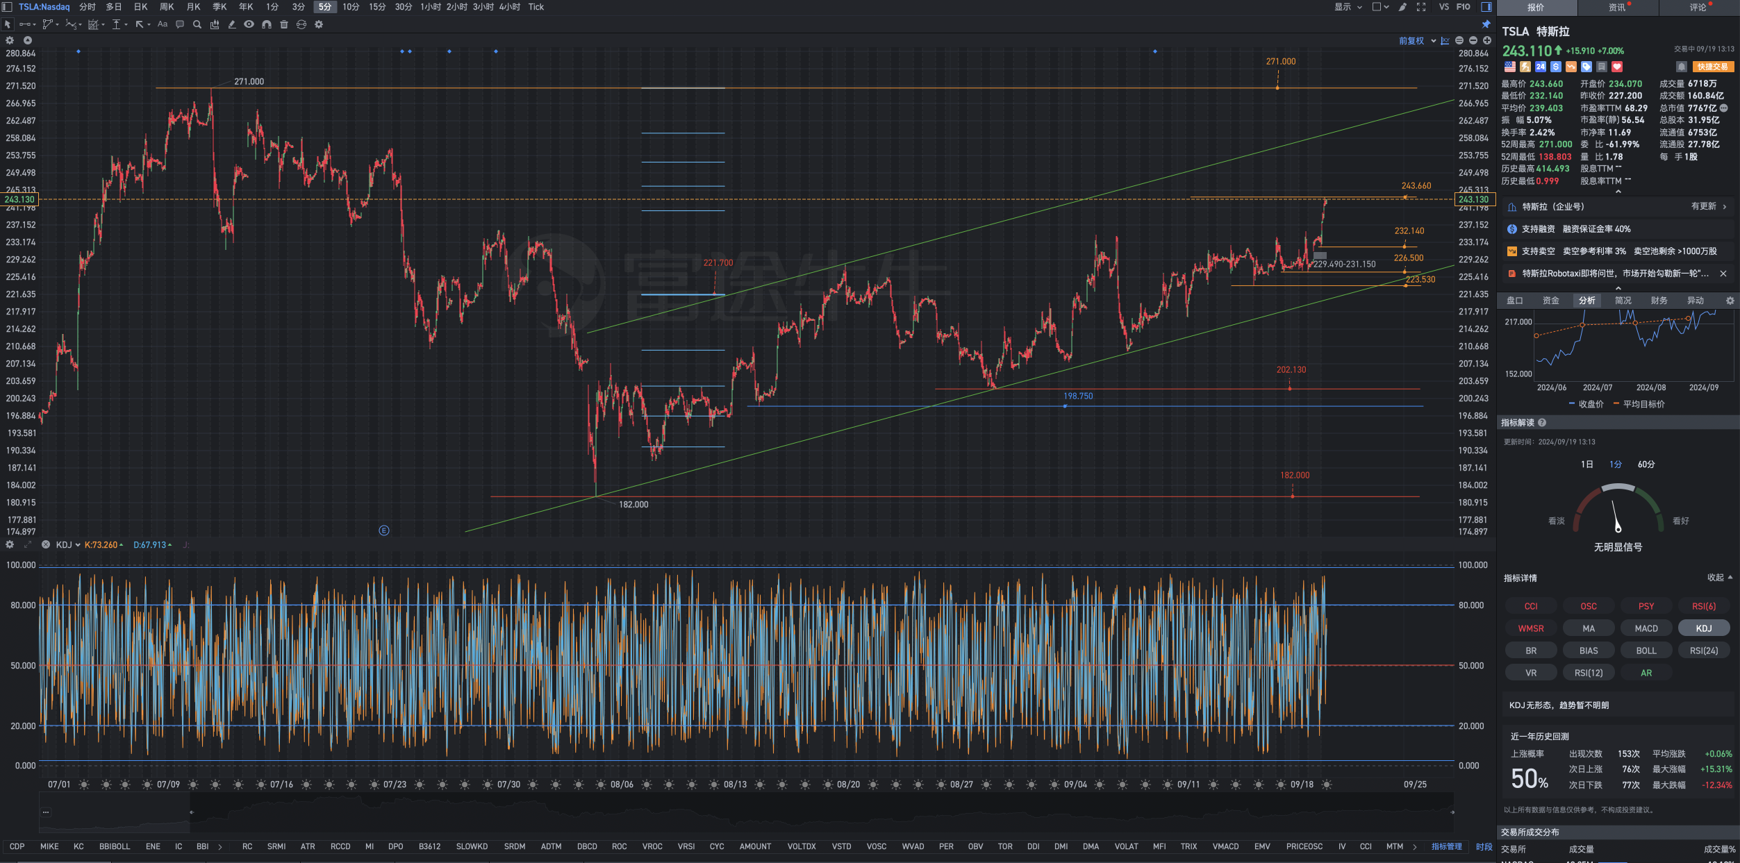Click the 快捷交易 quick trade button

click(x=1713, y=67)
